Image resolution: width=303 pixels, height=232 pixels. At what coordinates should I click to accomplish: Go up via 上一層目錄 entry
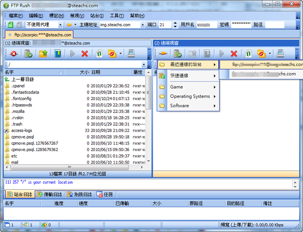(22, 79)
